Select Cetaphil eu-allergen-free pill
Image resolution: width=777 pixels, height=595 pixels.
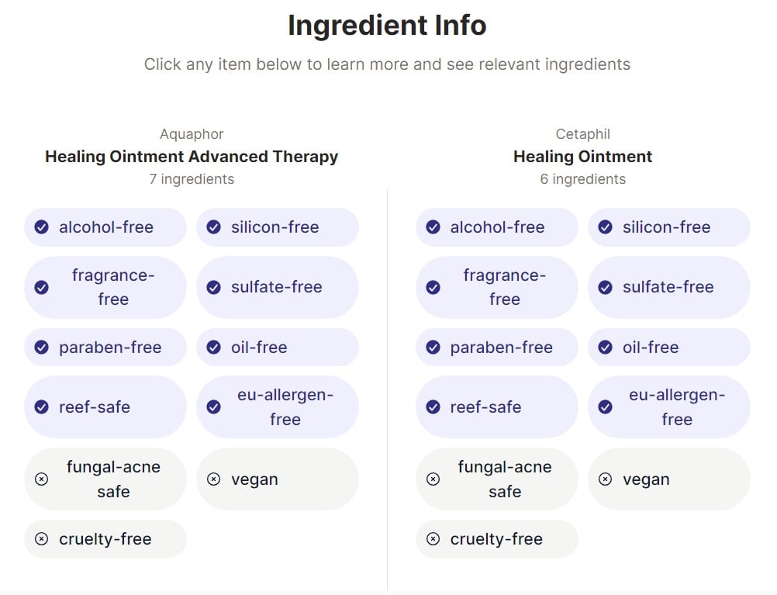click(668, 406)
